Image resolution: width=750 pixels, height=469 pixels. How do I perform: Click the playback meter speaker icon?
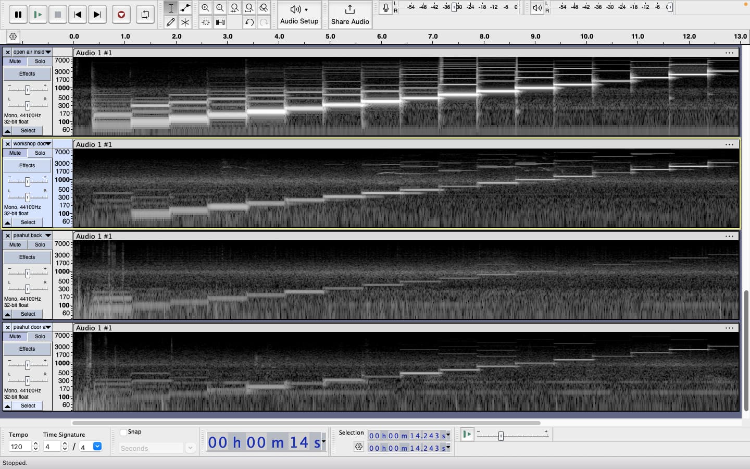[x=537, y=8]
